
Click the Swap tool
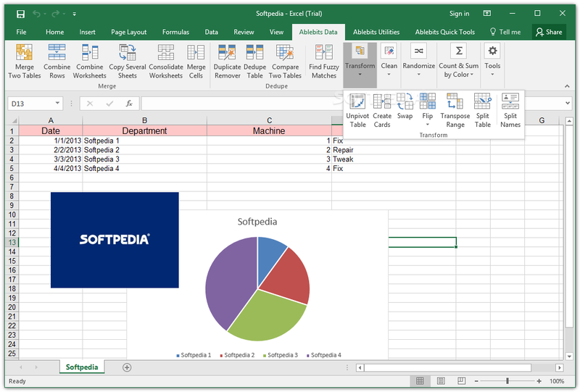[405, 107]
